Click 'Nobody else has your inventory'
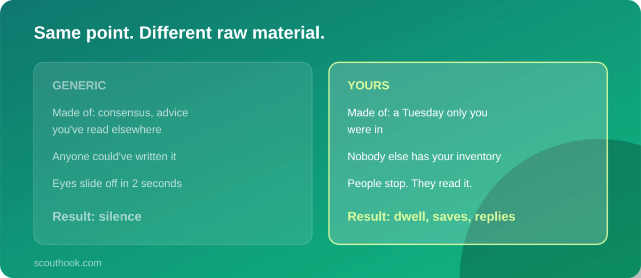This screenshot has width=641, height=278. pyautogui.click(x=424, y=156)
